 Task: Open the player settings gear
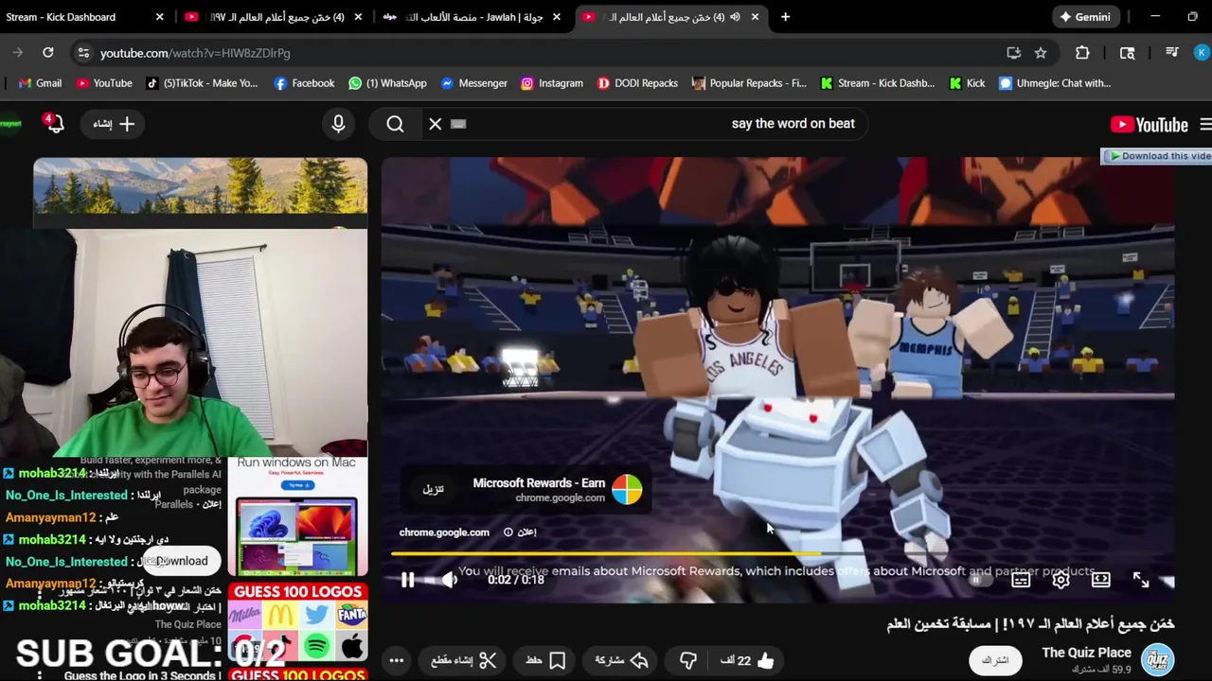pos(1060,580)
